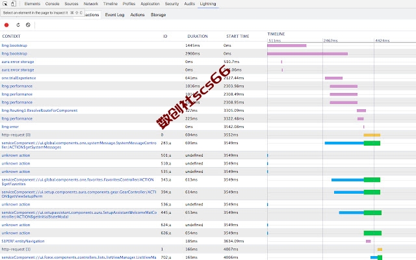Click the 4424ms timeline marker
The height and width of the screenshot is (260, 416).
point(382,40)
